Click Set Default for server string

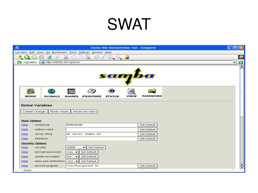point(147,134)
